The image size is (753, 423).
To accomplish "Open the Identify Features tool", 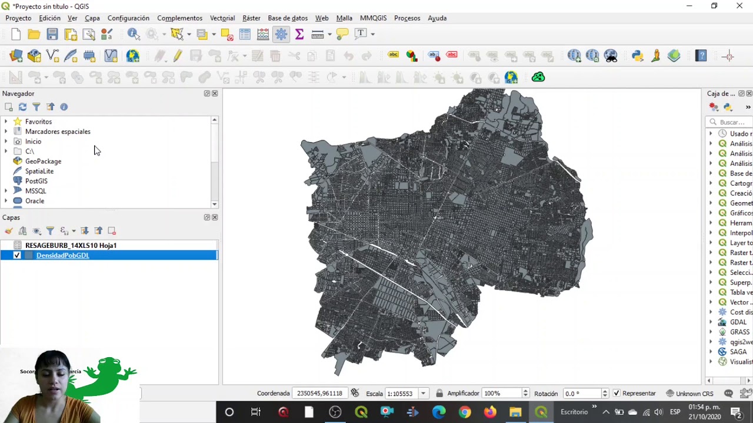I will (x=134, y=34).
